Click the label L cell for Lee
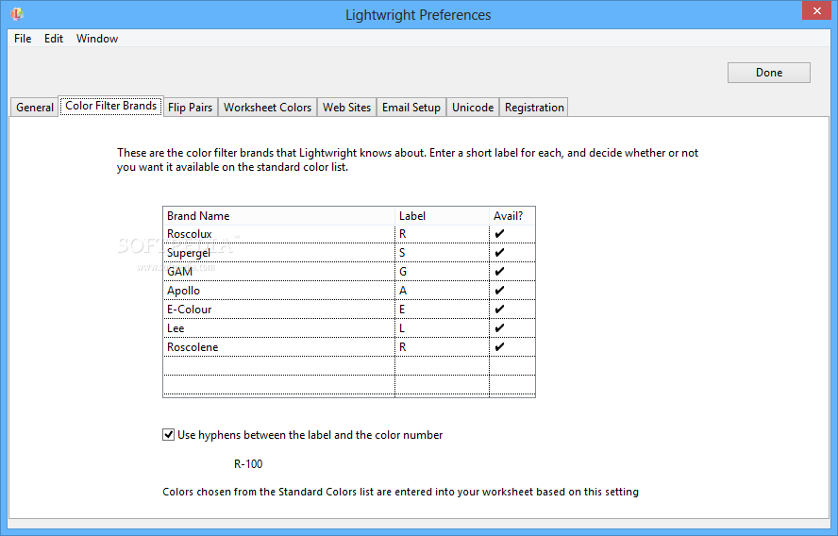838x536 pixels. [x=442, y=328]
